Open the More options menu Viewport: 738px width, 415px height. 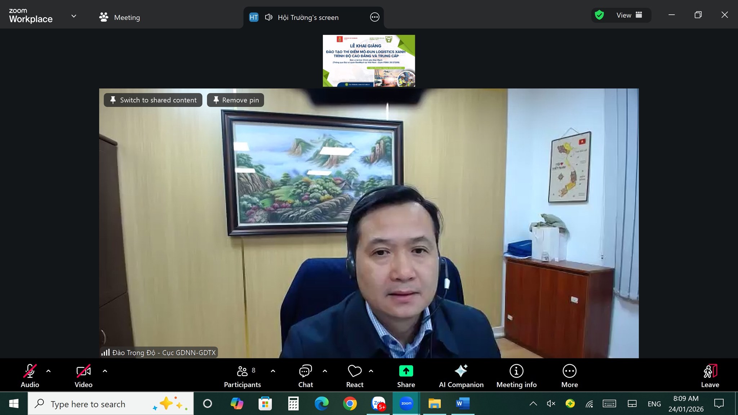coord(569,376)
